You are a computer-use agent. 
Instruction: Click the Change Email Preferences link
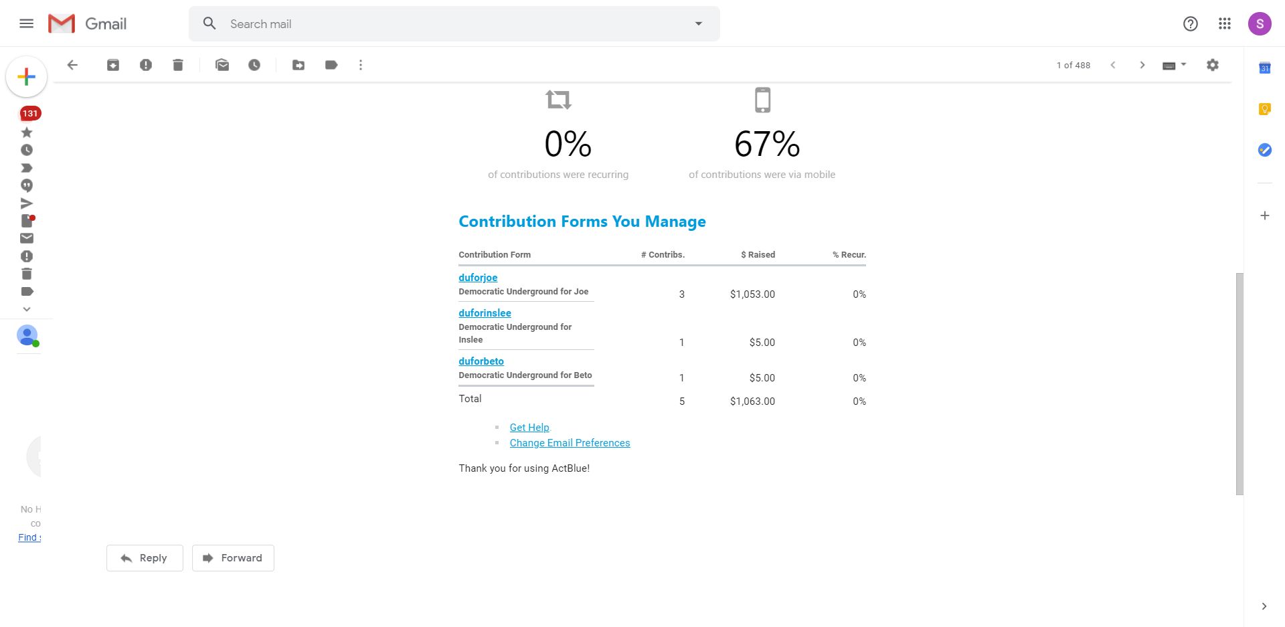coord(570,443)
